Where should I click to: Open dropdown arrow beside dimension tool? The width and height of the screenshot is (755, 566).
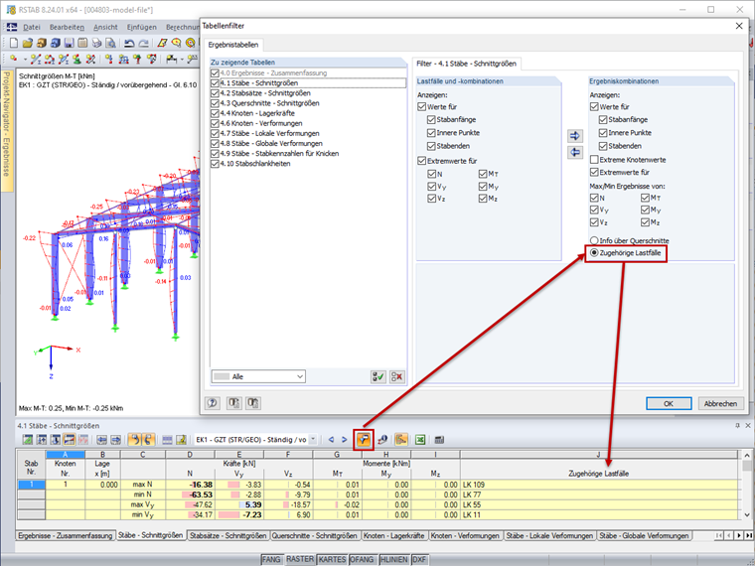[182, 60]
